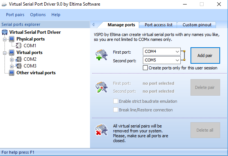This screenshot has width=228, height=156.
Task: Close the Virtual Serial Port Driver window
Action: pos(219,4)
